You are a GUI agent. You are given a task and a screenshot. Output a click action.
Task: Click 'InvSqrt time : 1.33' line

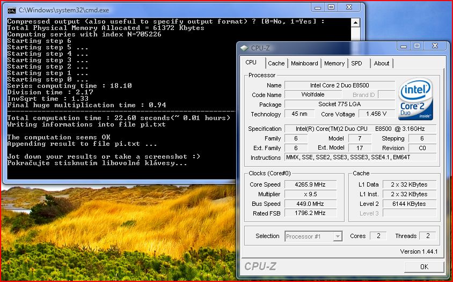tap(48, 99)
